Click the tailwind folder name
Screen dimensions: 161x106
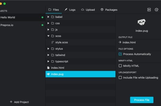(x=60, y=55)
